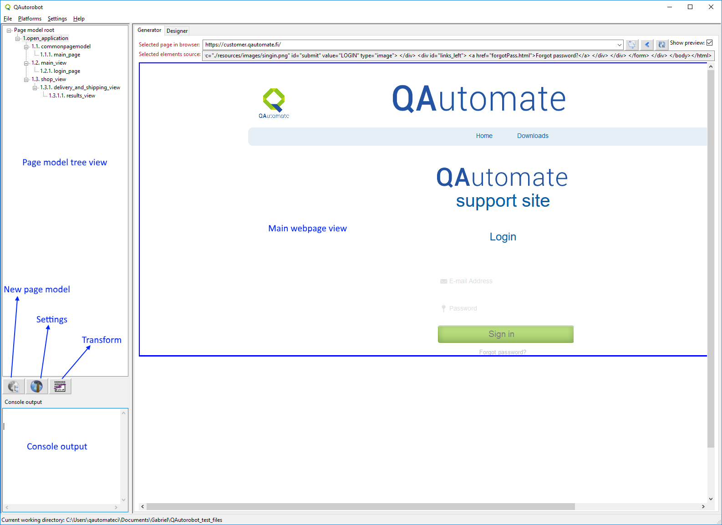This screenshot has height=525, width=722.
Task: Open the Help menu
Action: click(x=79, y=19)
